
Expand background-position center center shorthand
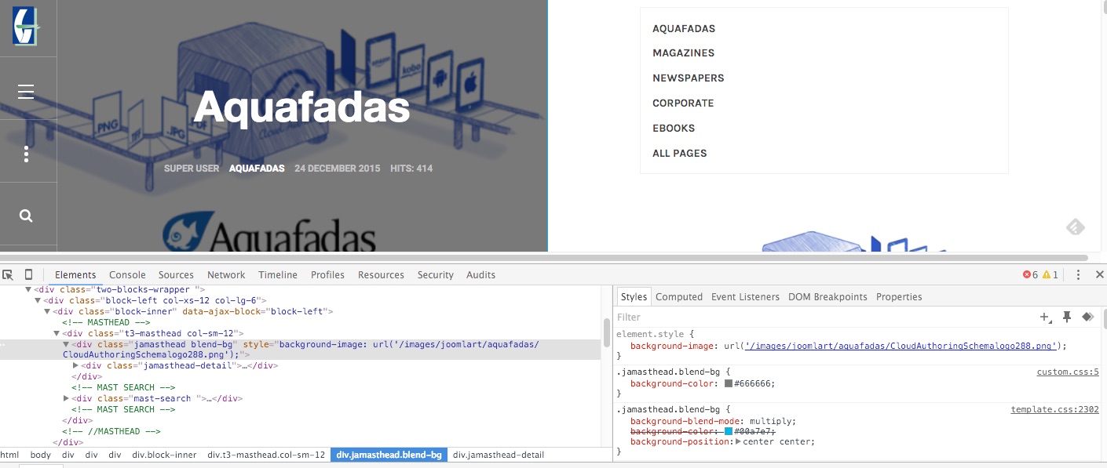pyautogui.click(x=739, y=441)
